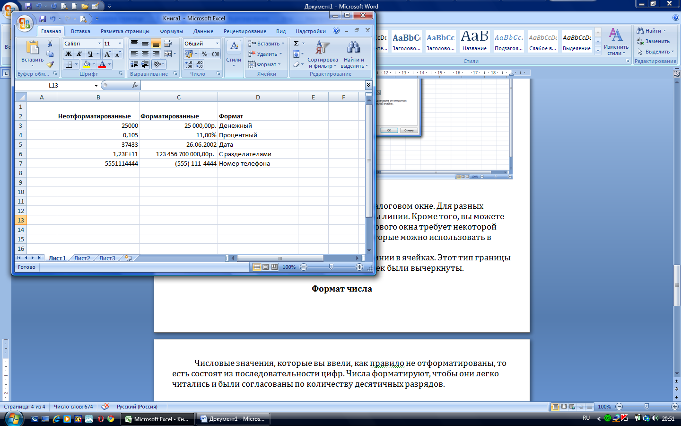This screenshot has width=681, height=426.
Task: Click the Документ1 Word taskbar button
Action: [233, 419]
